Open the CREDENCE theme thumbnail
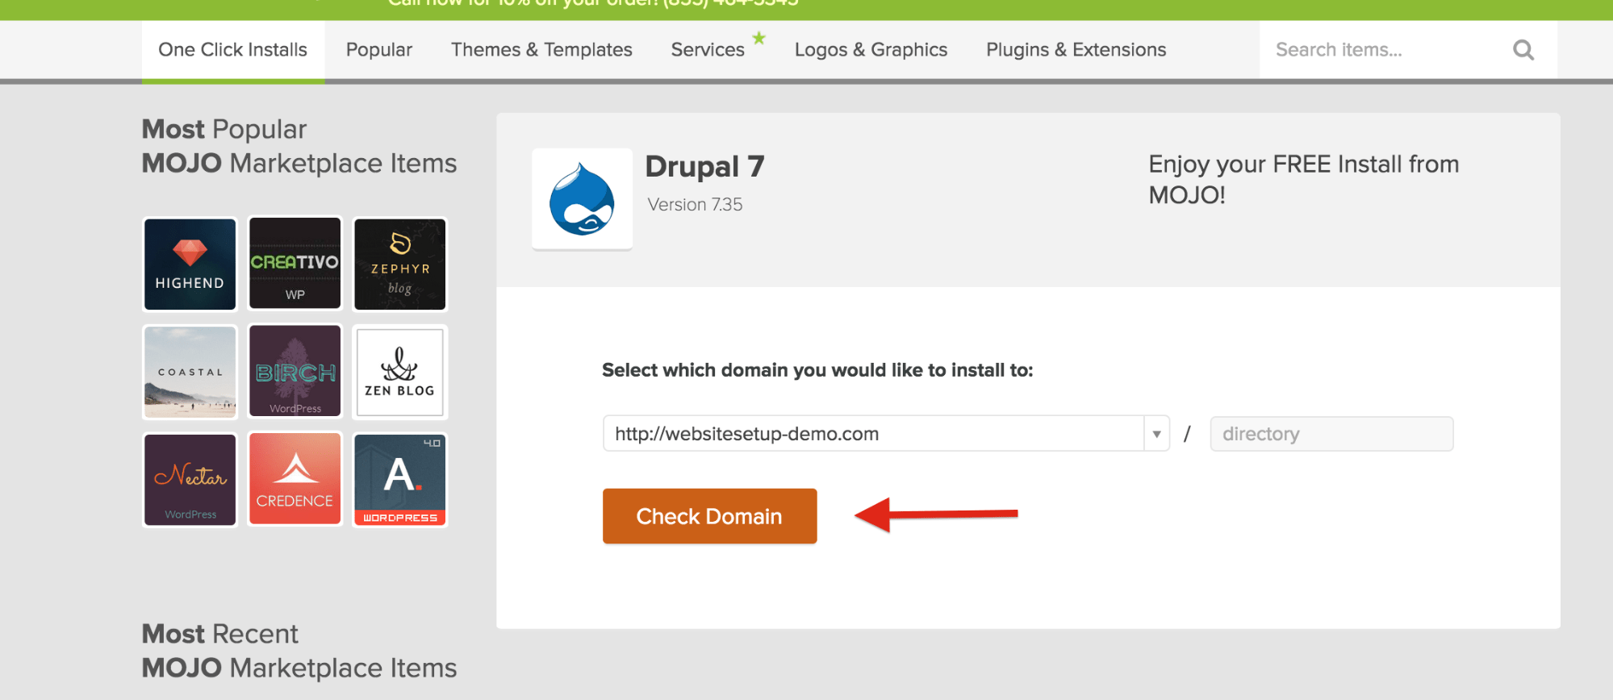The width and height of the screenshot is (1613, 700). [x=295, y=479]
